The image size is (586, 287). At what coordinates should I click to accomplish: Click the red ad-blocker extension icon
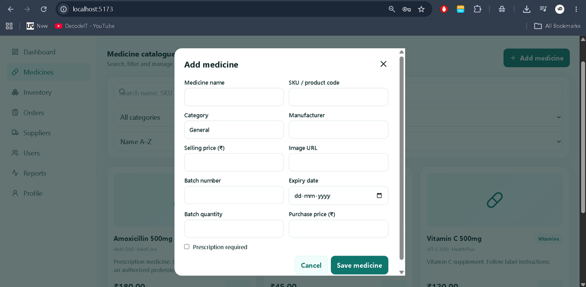coord(444,9)
